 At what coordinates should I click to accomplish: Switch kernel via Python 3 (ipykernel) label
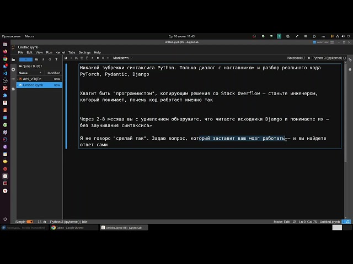(327, 58)
